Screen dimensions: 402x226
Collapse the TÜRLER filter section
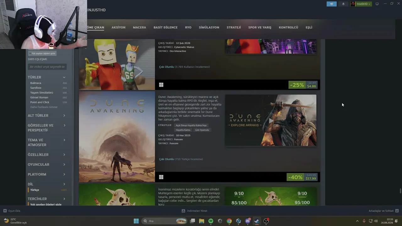47,77
